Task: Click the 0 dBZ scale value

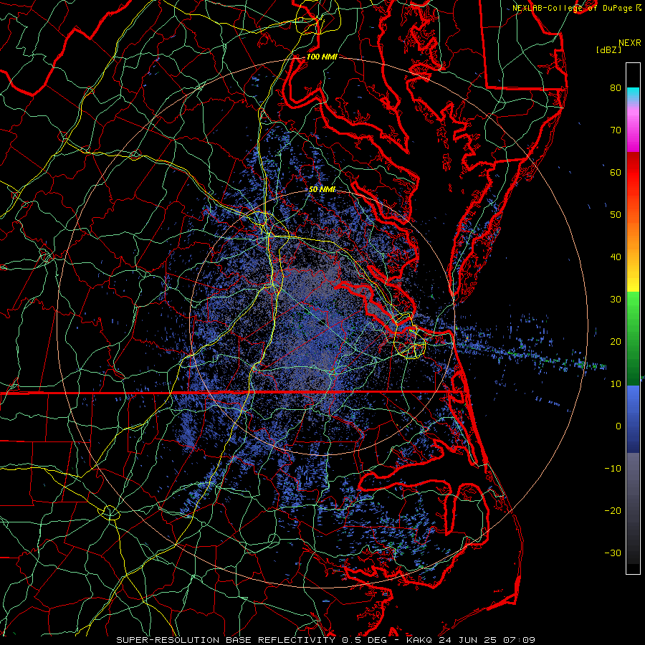Action: (618, 426)
